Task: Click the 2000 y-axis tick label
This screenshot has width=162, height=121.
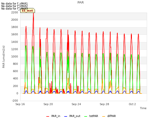Action: (15, 20)
